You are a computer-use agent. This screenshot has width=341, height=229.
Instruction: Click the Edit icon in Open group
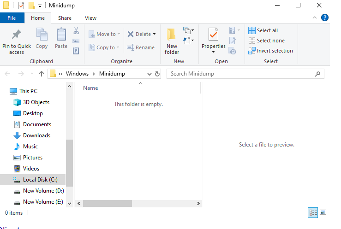tap(233, 41)
